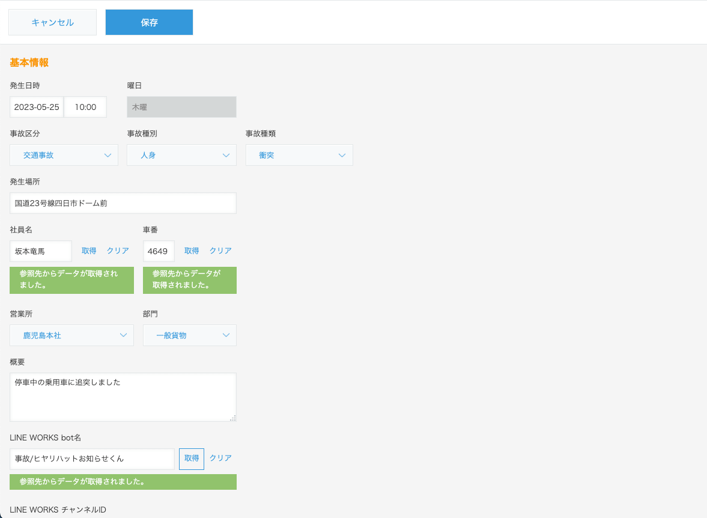
Task: Click クリア link beside LINE WORKS bot名
Action: coord(220,458)
